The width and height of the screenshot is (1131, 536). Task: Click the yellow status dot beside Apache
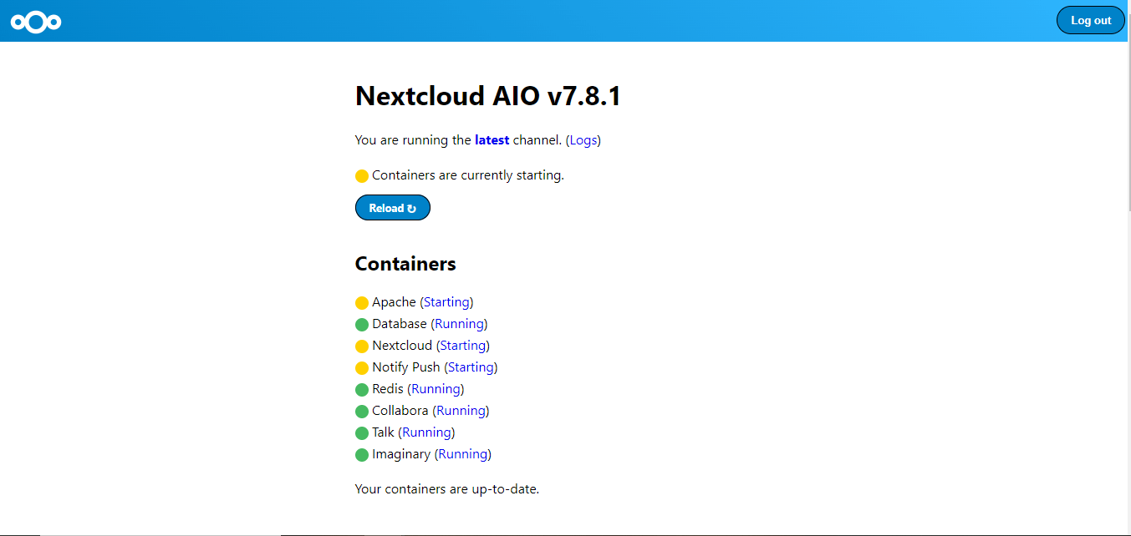362,302
